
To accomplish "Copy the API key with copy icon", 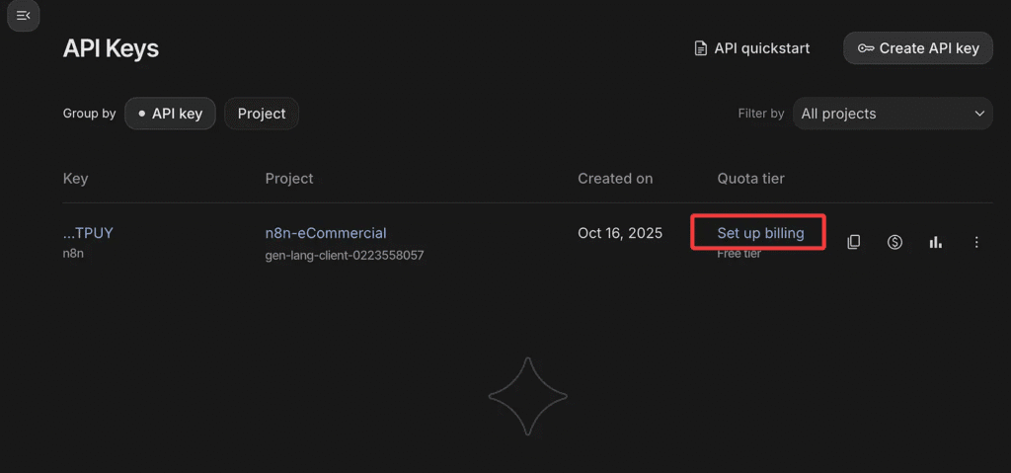I will 854,242.
